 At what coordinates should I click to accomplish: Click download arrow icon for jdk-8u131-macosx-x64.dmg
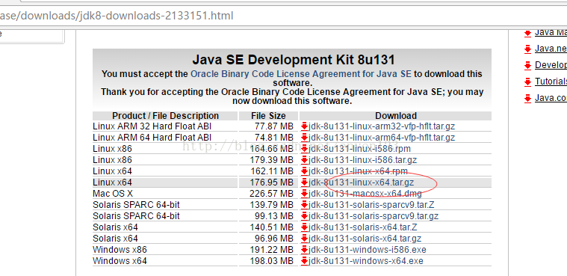pos(305,194)
